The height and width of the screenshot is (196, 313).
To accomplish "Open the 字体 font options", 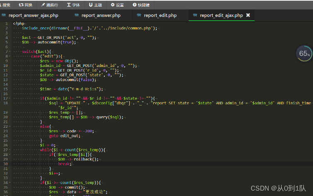I will (x=73, y=5).
